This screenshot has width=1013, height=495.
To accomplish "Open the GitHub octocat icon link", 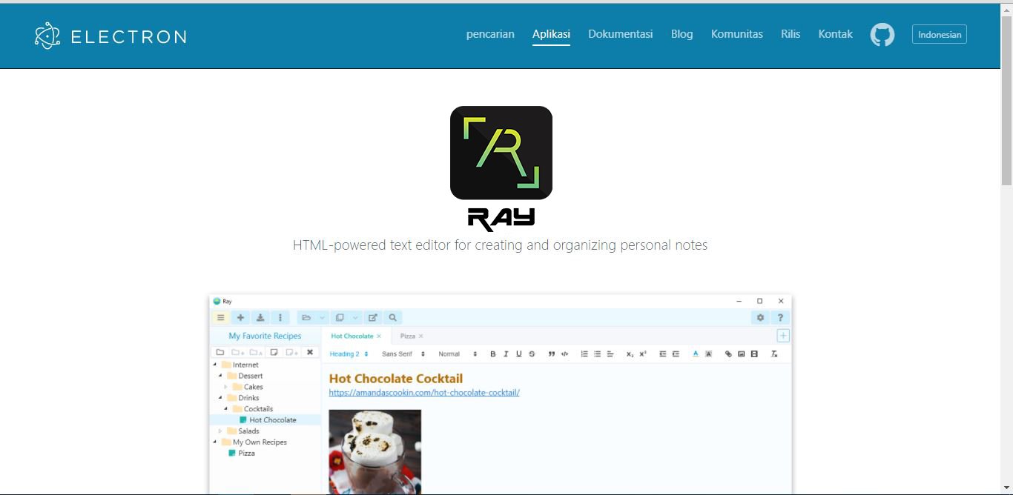I will (882, 35).
